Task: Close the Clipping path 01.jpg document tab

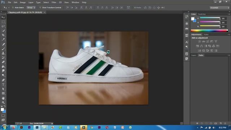Action: [x=44, y=13]
